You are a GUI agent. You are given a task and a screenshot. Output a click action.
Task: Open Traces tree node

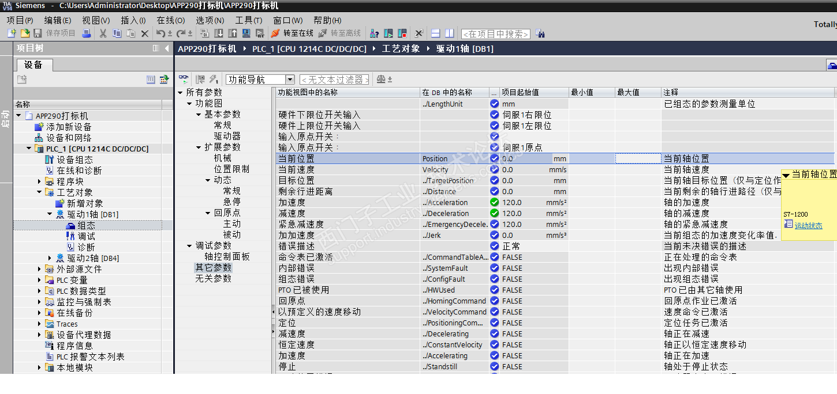coord(67,324)
